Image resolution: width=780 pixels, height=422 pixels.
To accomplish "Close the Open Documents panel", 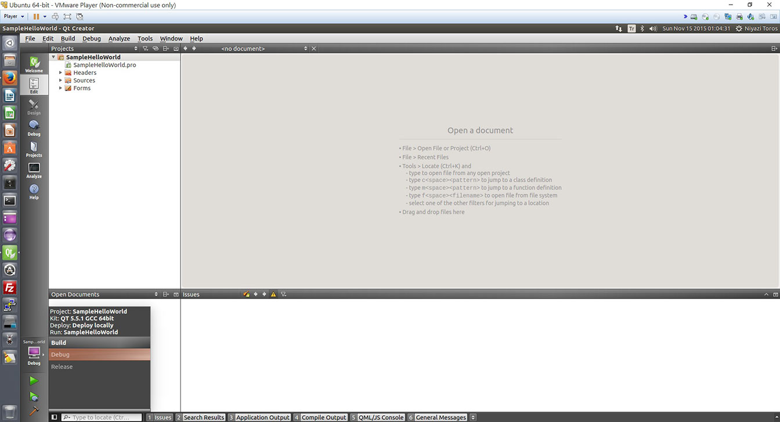I will [x=176, y=294].
